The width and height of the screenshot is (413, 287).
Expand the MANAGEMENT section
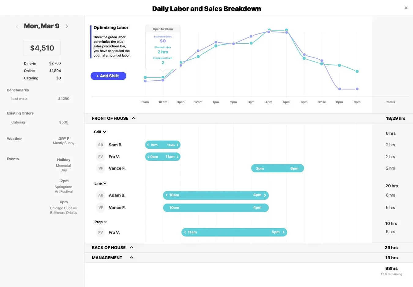pyautogui.click(x=131, y=257)
